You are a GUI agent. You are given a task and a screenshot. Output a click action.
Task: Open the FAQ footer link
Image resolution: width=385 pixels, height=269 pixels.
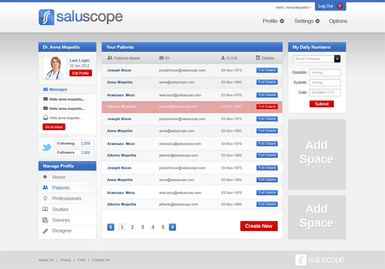tap(81, 260)
